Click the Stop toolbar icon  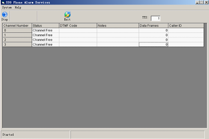click(5, 14)
